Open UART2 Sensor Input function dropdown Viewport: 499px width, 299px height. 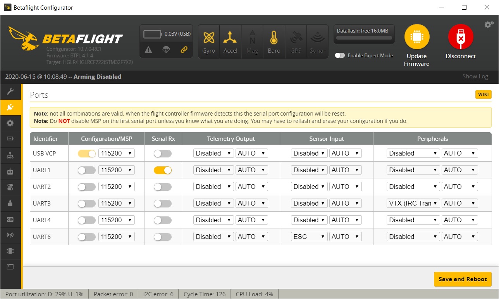[309, 187]
